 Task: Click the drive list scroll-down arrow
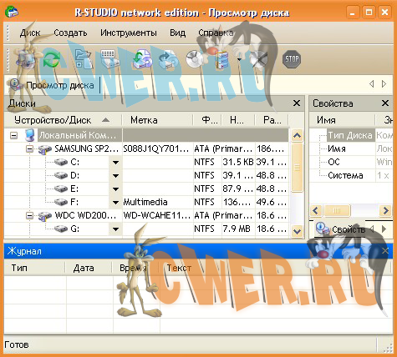297,231
